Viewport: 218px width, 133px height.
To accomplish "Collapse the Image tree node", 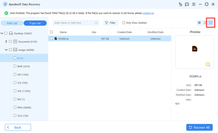I will coord(6,50).
